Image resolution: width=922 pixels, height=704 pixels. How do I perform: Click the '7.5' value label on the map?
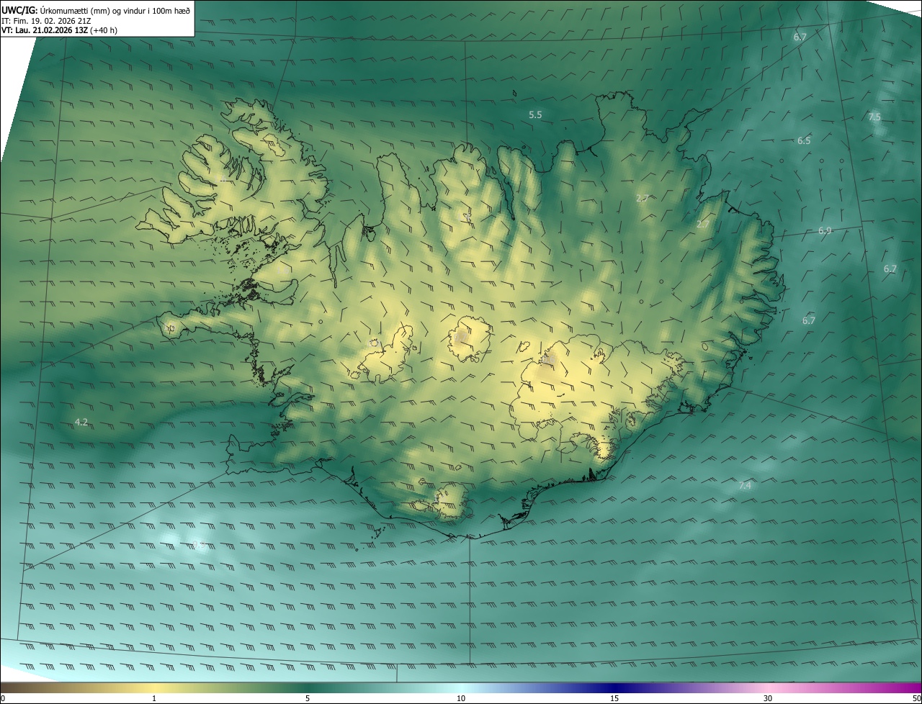click(874, 117)
